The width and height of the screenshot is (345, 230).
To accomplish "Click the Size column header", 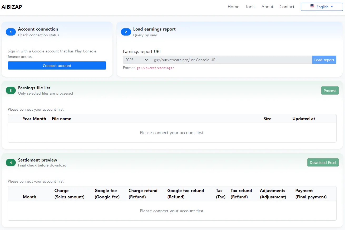I will click(267, 119).
